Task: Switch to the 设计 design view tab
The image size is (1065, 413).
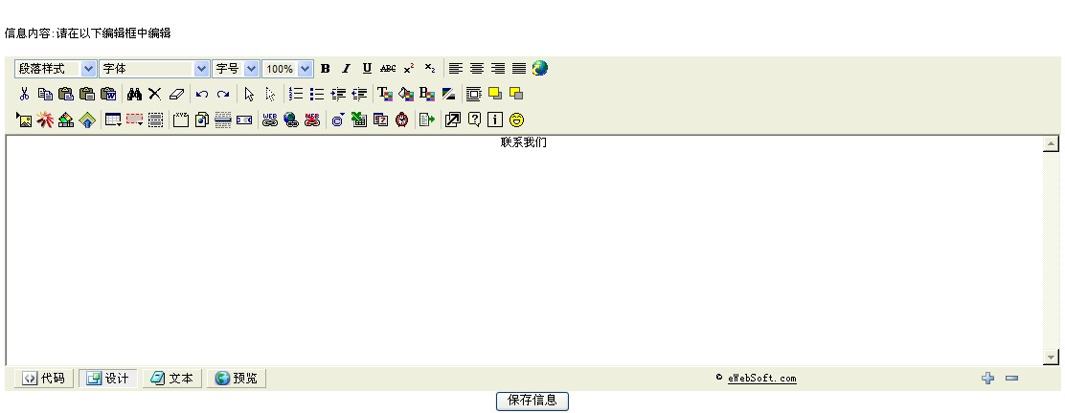Action: [108, 379]
